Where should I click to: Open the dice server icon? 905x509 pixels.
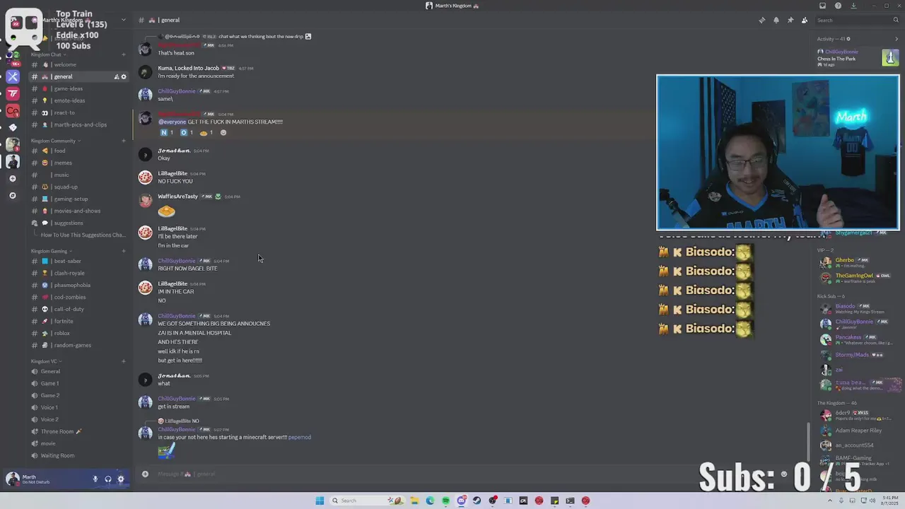13,127
